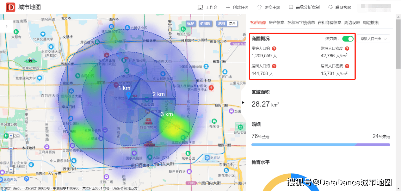Collapse right panel with black triangle

coord(243,102)
